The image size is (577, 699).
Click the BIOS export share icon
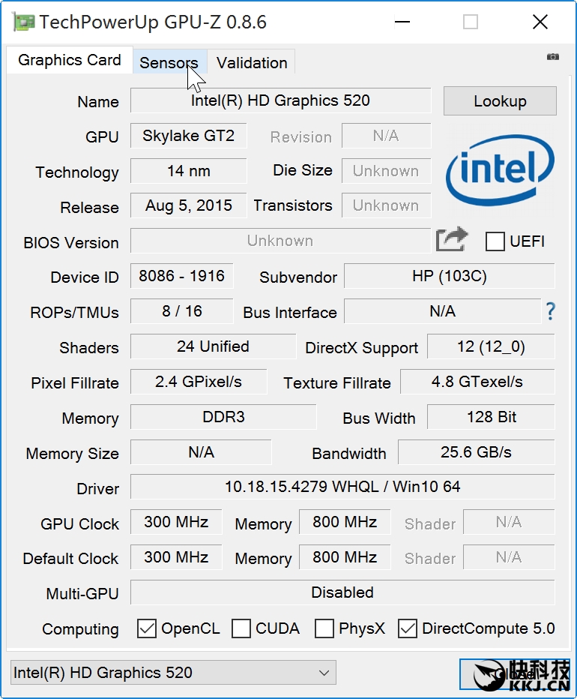[452, 240]
